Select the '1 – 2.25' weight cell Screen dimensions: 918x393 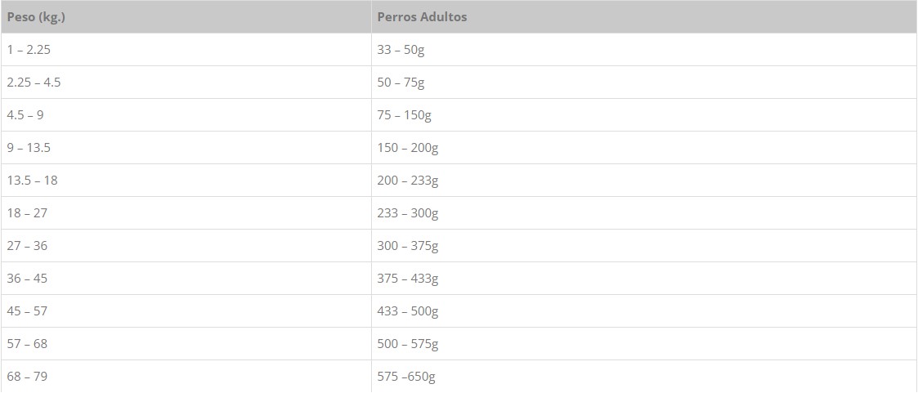[29, 50]
